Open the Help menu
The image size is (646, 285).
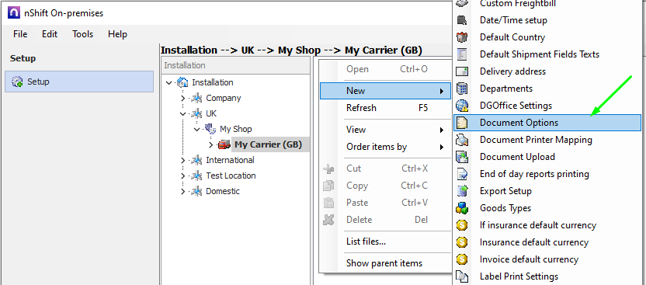coord(117,34)
